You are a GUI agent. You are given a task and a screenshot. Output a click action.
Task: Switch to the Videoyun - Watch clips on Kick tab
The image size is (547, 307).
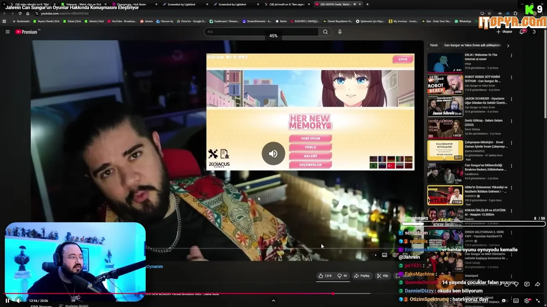(x=83, y=4)
